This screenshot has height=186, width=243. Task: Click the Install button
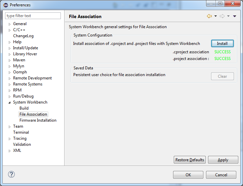[222, 44]
